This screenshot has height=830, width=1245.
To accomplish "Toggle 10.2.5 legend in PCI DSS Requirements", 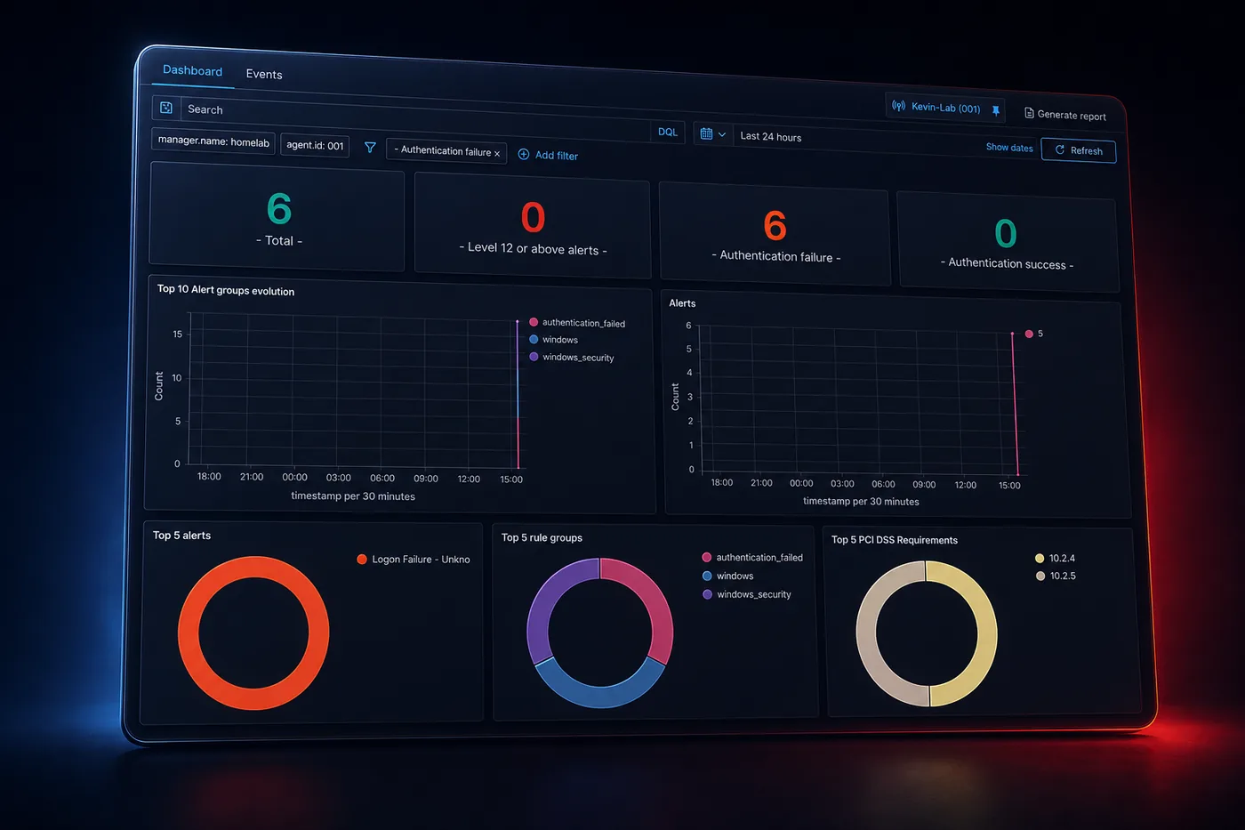I will pyautogui.click(x=1056, y=576).
